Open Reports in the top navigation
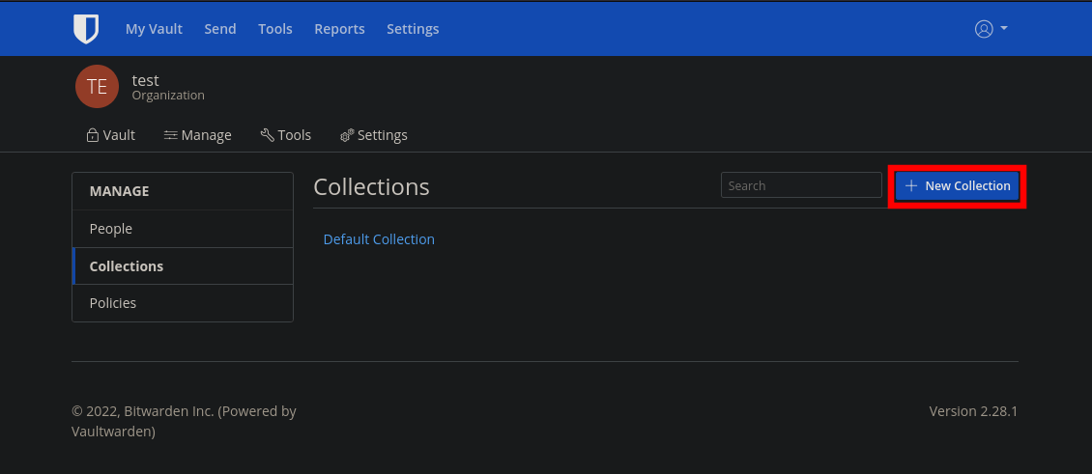This screenshot has height=474, width=1092. point(339,29)
